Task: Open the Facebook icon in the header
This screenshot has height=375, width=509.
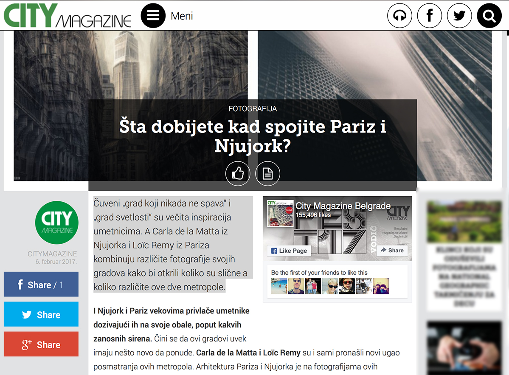Action: click(430, 16)
